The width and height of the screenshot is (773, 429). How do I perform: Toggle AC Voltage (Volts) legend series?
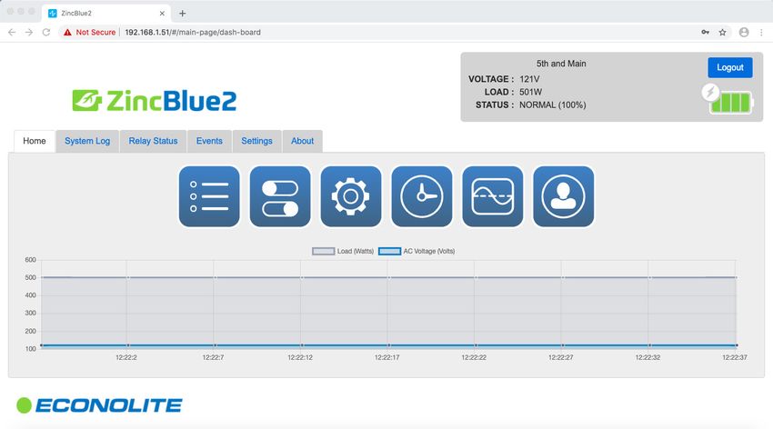coord(417,251)
